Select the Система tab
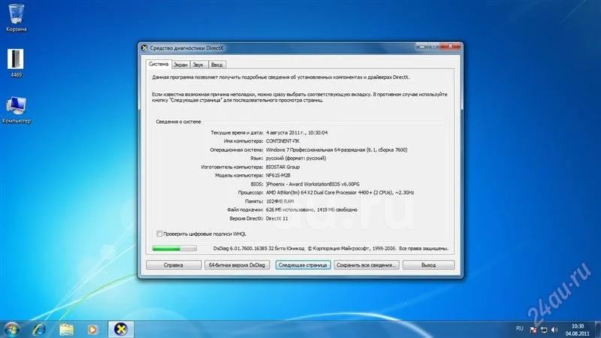The height and width of the screenshot is (338, 601). [159, 64]
